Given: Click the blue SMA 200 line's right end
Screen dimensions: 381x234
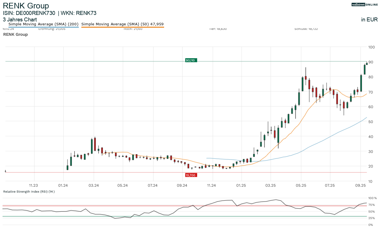Looking at the screenshot, I should click(x=366, y=118).
